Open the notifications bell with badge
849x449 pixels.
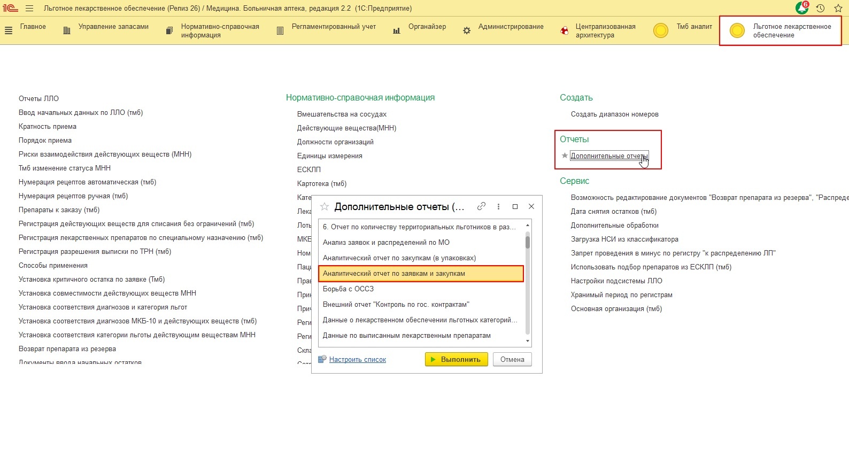tap(802, 8)
